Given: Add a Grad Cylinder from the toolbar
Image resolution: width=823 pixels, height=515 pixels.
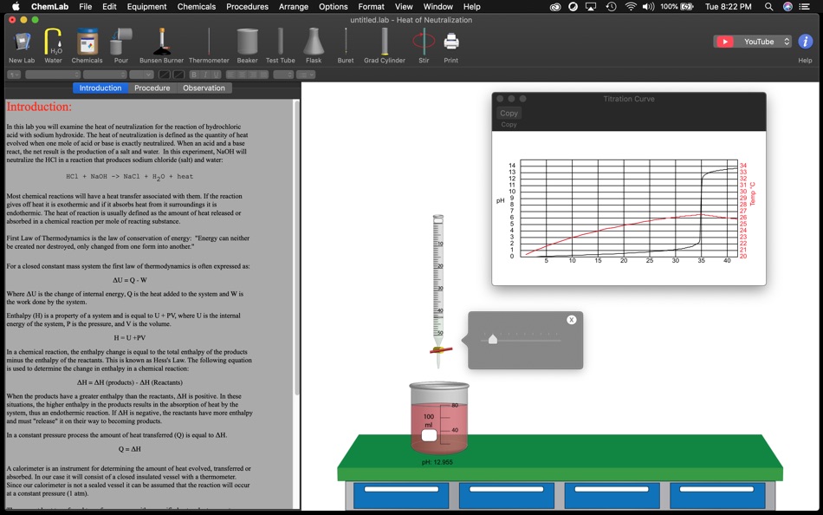Looking at the screenshot, I should [385, 46].
